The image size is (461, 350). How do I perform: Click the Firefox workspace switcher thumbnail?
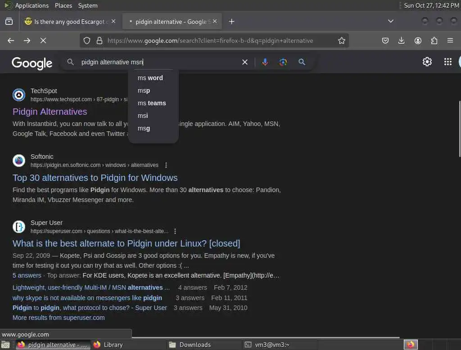click(x=411, y=345)
